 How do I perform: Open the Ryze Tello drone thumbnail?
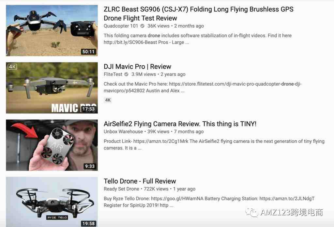tap(52, 202)
